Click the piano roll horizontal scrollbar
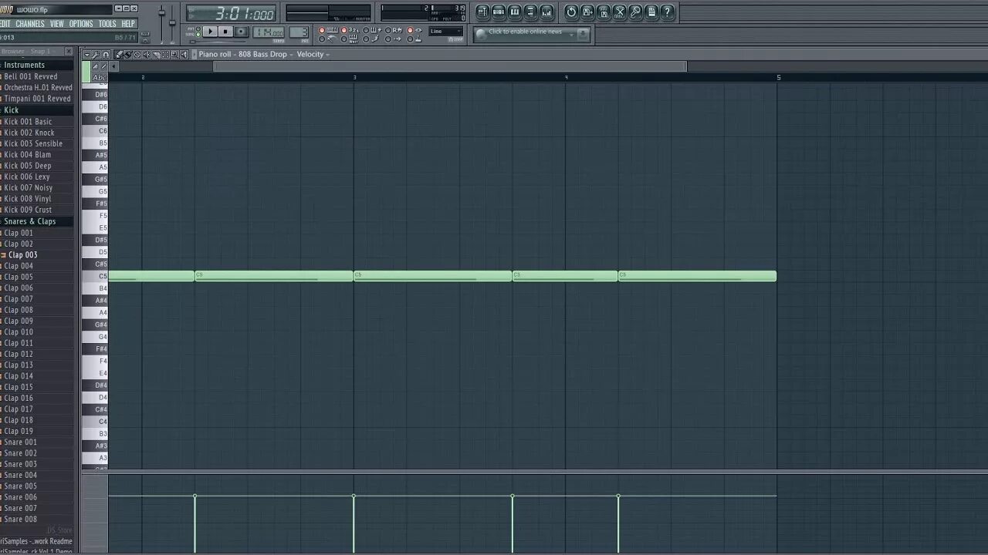Viewport: 988px width, 555px height. coord(450,66)
